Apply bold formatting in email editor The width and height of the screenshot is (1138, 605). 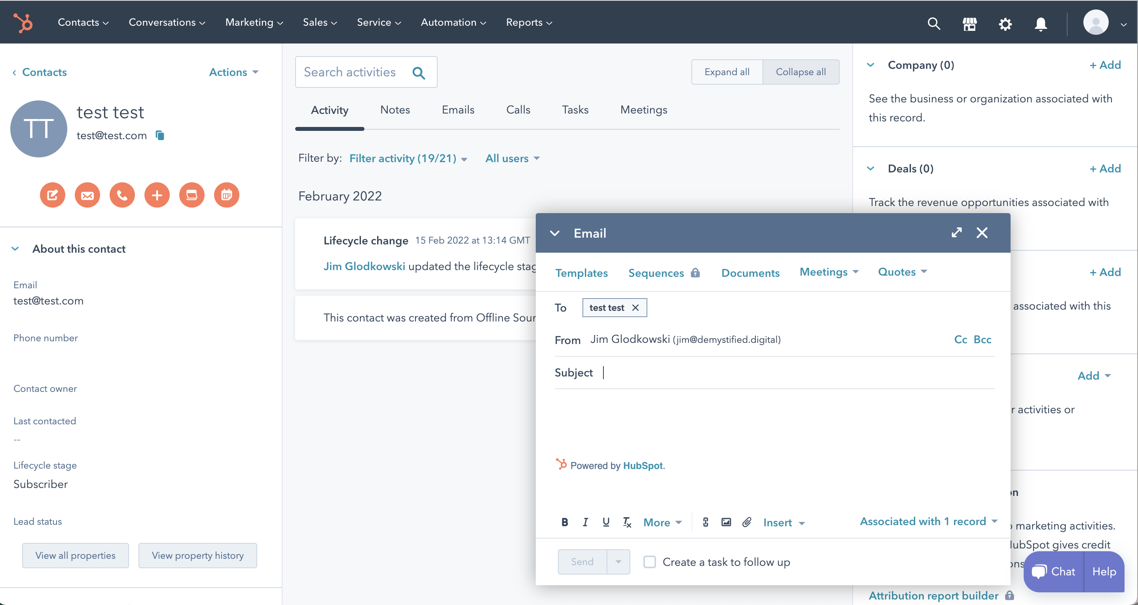565,522
